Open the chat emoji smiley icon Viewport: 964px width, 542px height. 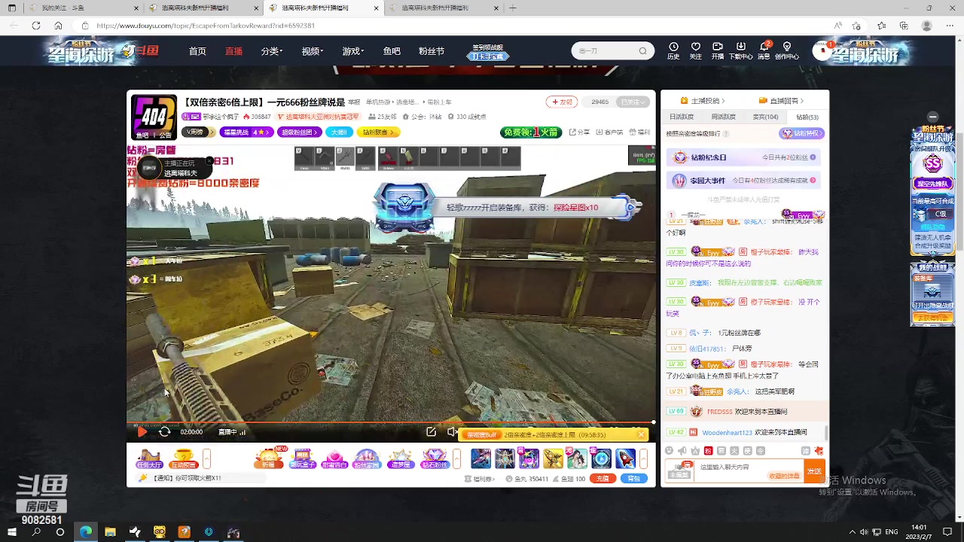(670, 451)
